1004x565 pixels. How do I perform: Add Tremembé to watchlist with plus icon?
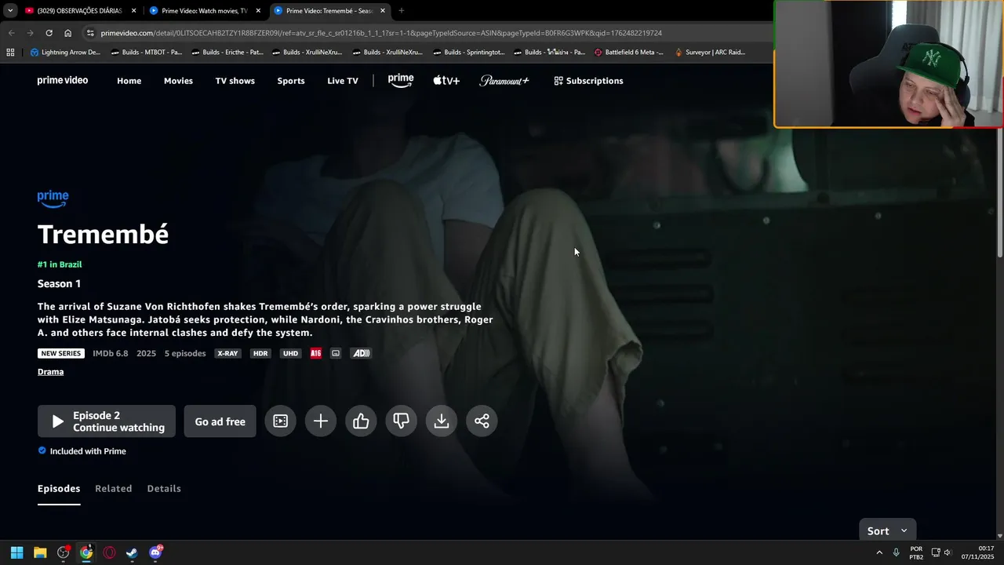(x=321, y=421)
